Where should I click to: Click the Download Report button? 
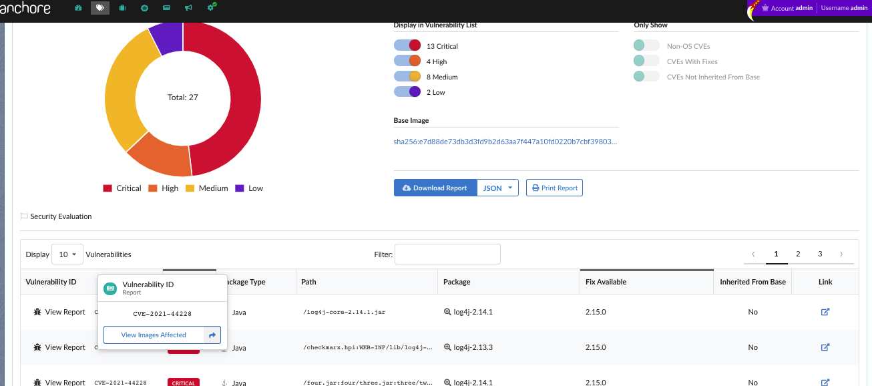point(435,188)
